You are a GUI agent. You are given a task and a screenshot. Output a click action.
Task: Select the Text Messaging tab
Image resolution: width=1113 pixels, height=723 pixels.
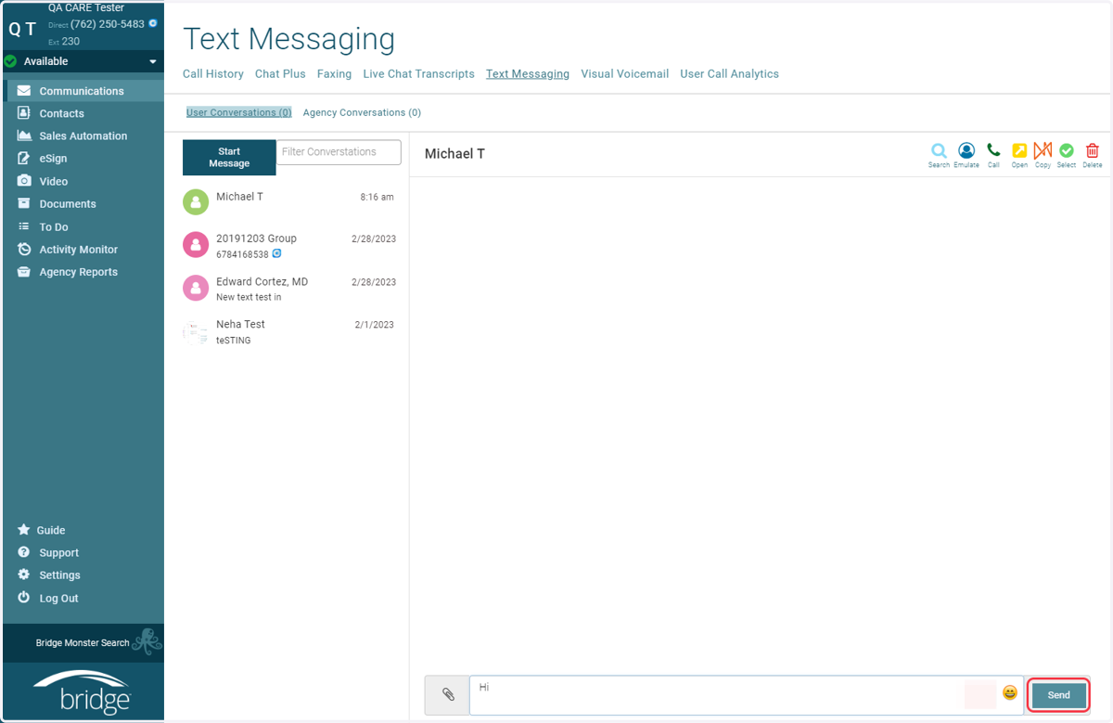point(528,74)
